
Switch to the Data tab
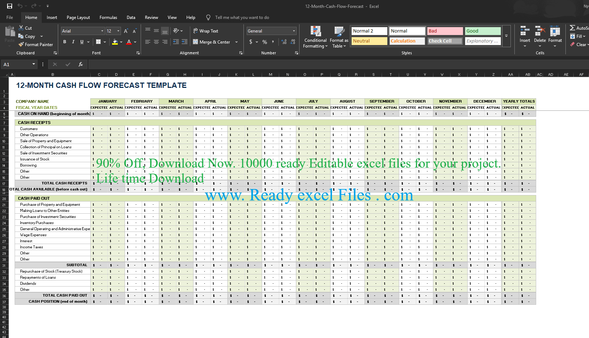(131, 17)
